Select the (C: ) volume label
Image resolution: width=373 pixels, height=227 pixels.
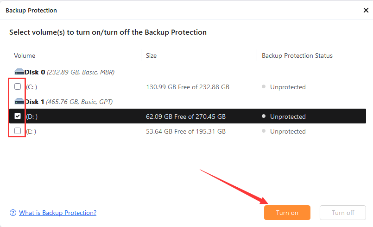(31, 87)
